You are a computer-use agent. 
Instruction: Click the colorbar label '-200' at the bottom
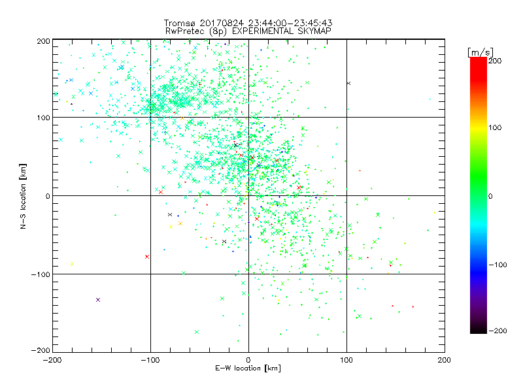tap(498, 331)
